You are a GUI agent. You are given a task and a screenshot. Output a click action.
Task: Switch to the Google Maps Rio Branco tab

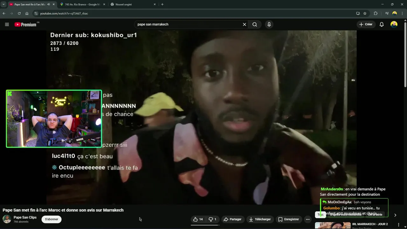coord(83,4)
